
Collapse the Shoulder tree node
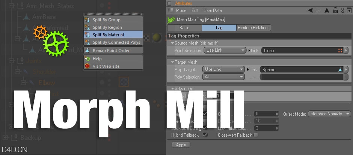tap(18, 72)
